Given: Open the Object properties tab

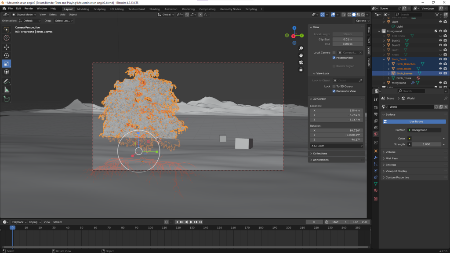Looking at the screenshot, I should (x=376, y=151).
